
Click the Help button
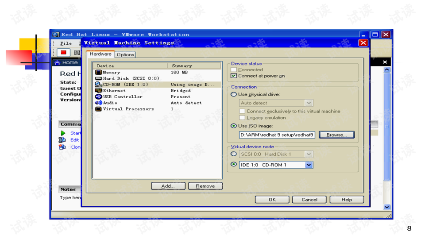coord(347,200)
